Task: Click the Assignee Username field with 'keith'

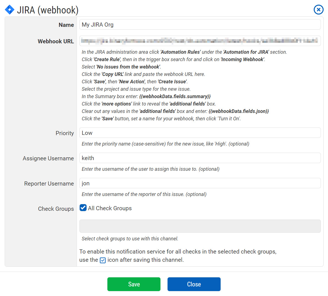Action: (x=200, y=158)
